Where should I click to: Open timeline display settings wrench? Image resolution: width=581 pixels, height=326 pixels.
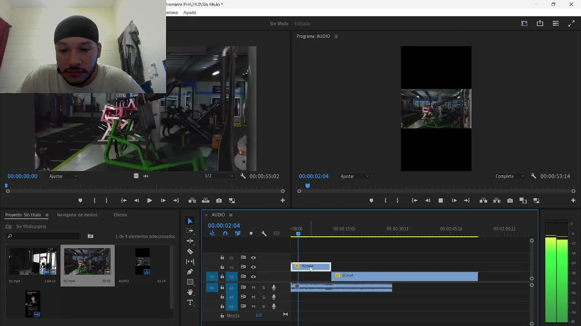pos(264,234)
